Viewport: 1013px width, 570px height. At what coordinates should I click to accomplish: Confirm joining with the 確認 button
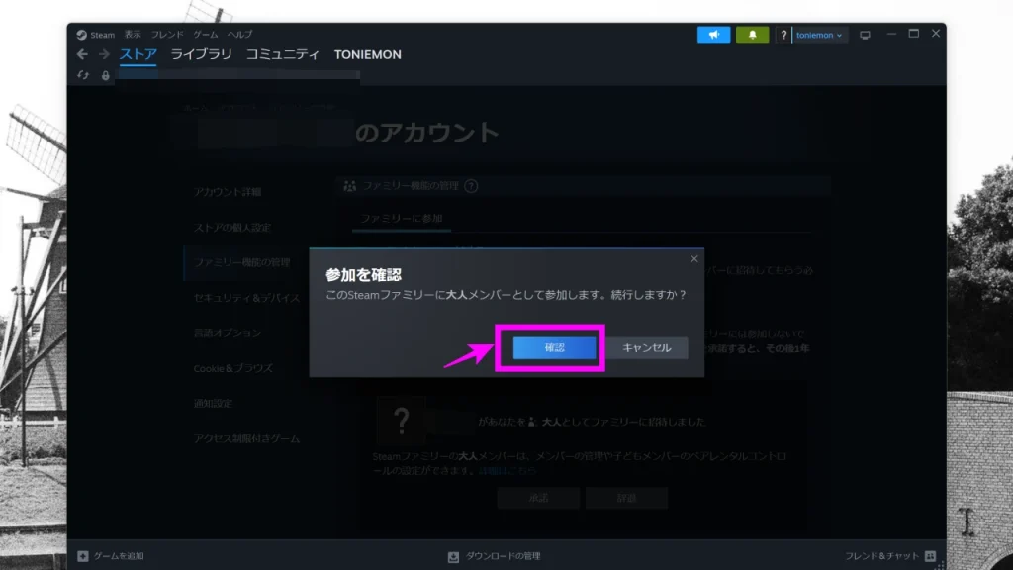(x=554, y=347)
